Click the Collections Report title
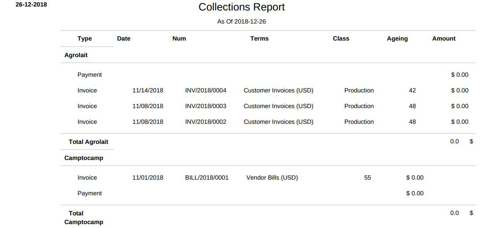The width and height of the screenshot is (486, 228). coord(241,7)
